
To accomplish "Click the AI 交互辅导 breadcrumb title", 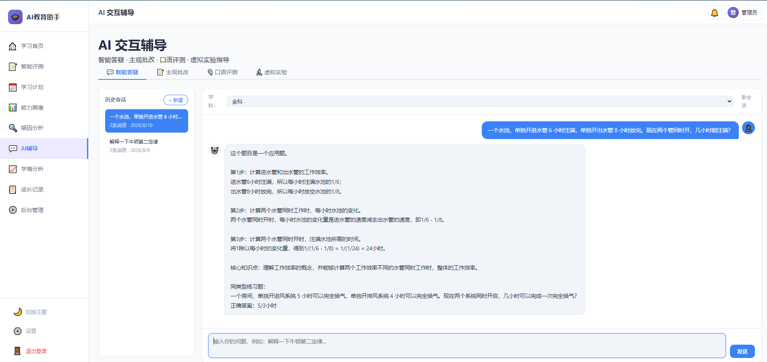I will point(116,12).
